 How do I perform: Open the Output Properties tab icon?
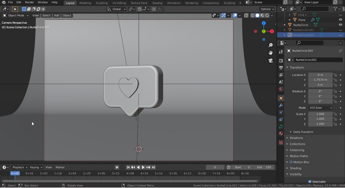pos(281,68)
